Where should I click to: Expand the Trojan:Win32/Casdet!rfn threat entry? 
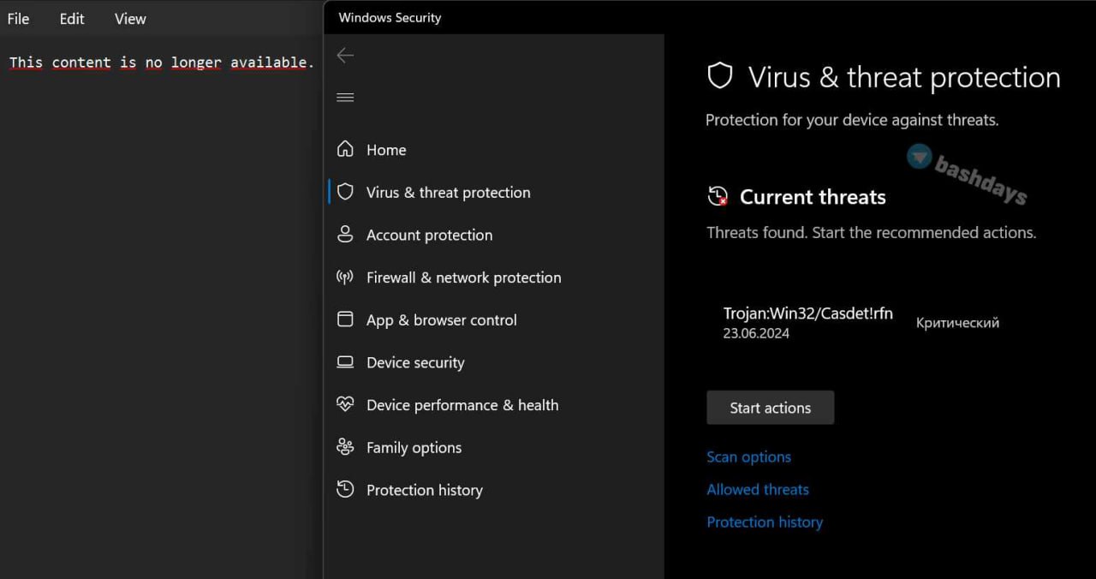[808, 313]
